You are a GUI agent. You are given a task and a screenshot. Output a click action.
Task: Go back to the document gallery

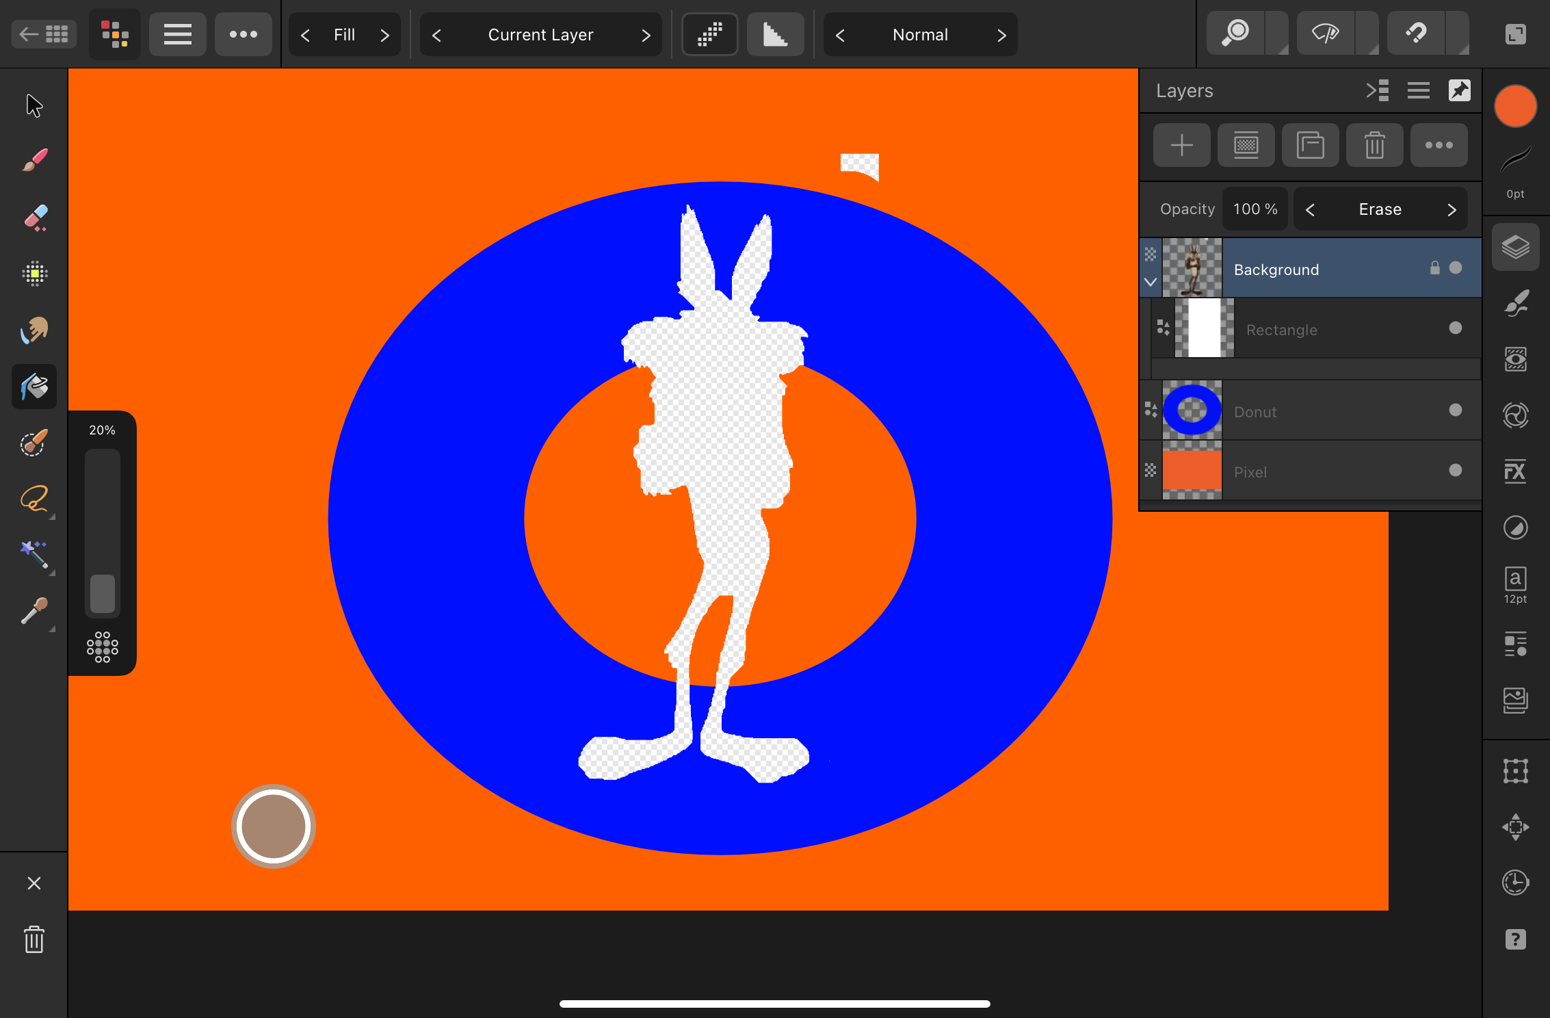pos(44,34)
